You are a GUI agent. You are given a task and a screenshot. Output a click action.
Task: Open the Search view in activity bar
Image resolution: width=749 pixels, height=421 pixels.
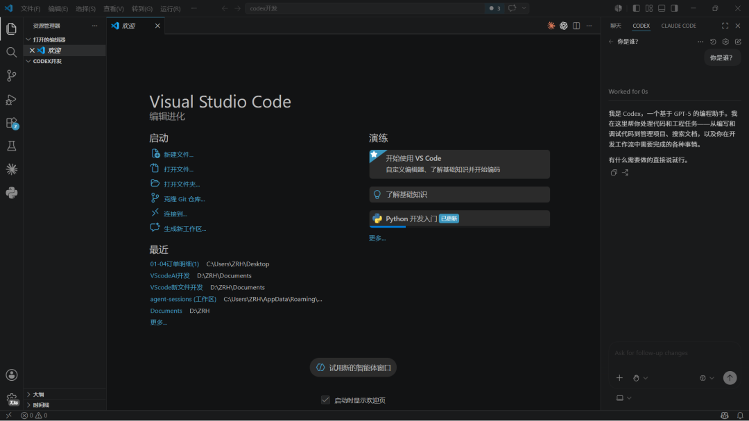[x=12, y=52]
